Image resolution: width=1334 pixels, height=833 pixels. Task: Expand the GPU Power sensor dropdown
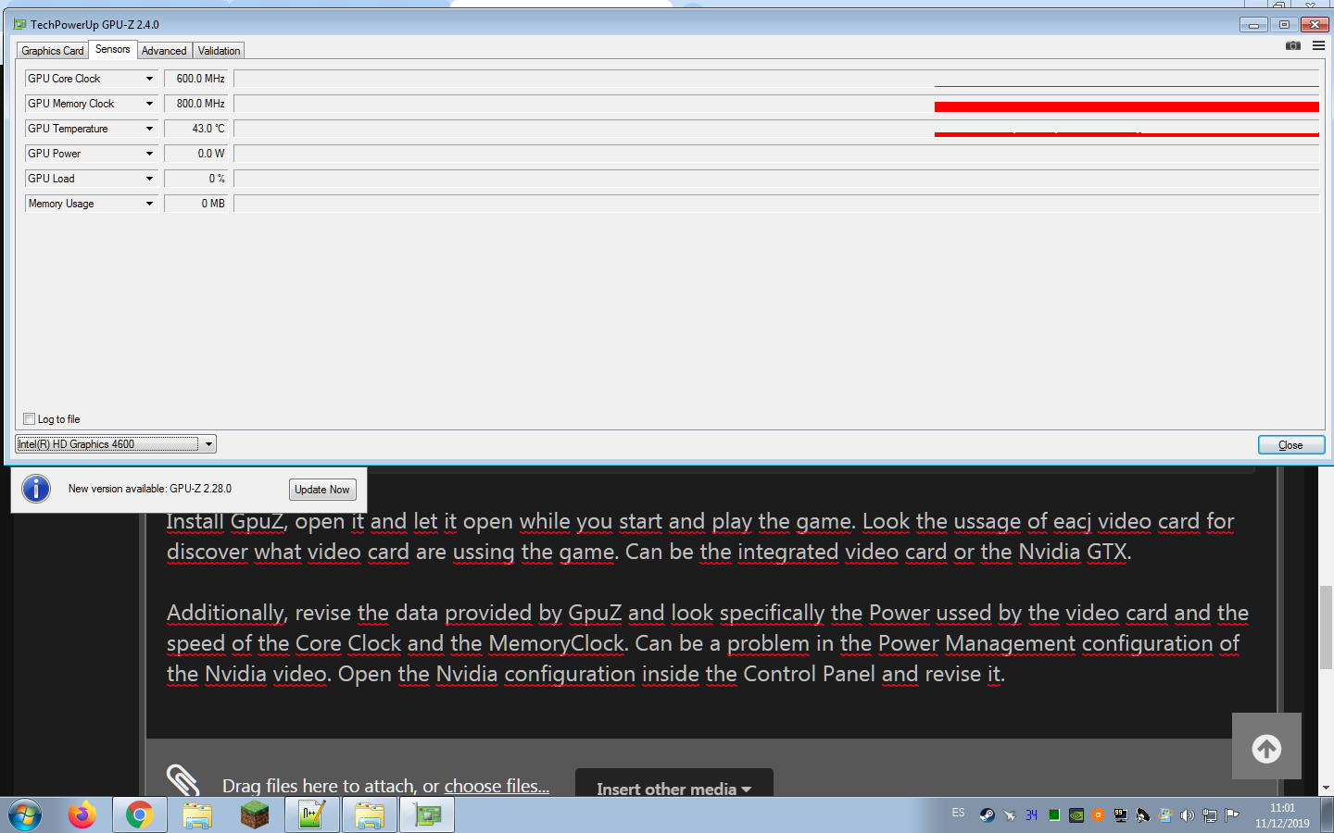click(x=149, y=154)
